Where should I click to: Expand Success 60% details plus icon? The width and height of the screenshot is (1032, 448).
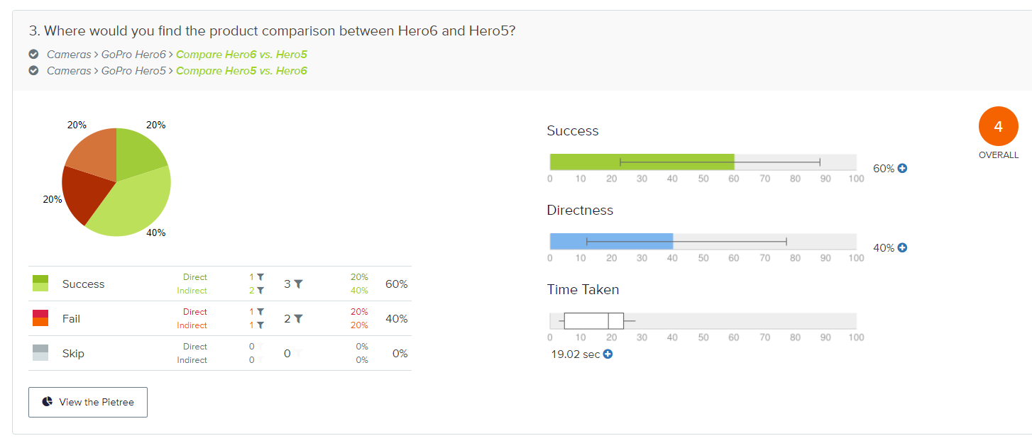coord(902,169)
